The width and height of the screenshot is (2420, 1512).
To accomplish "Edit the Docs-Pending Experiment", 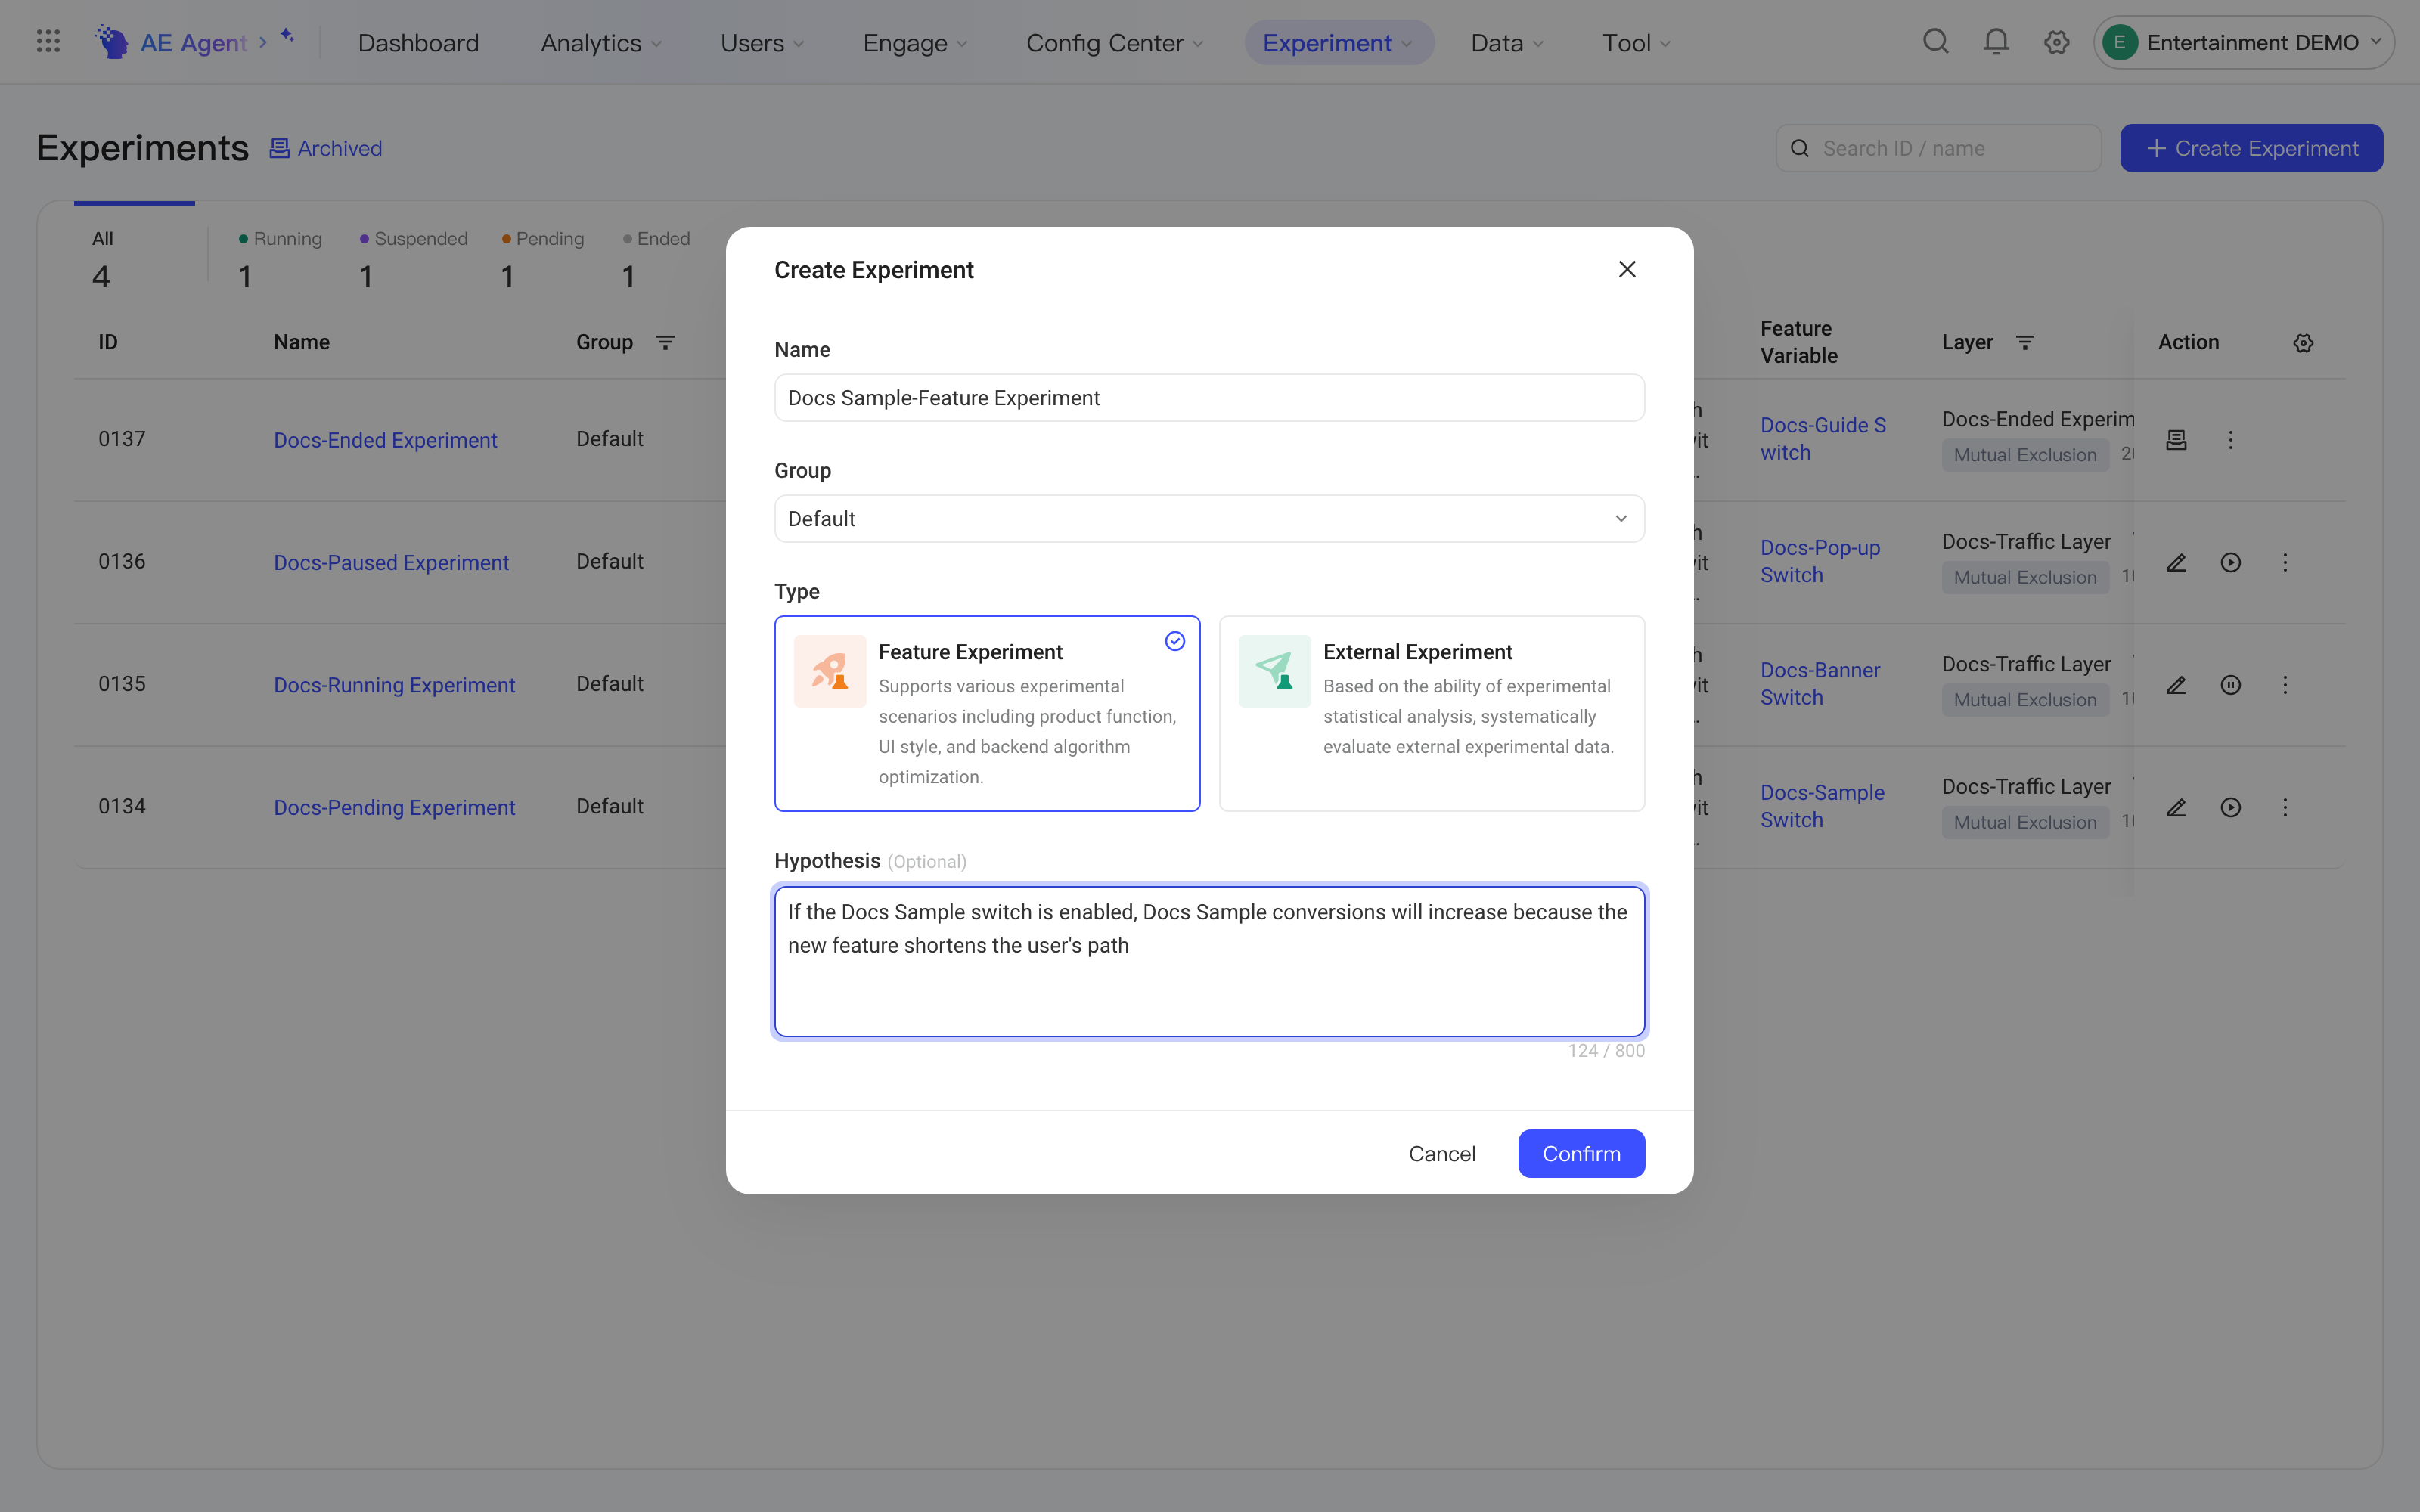I will (x=2176, y=808).
